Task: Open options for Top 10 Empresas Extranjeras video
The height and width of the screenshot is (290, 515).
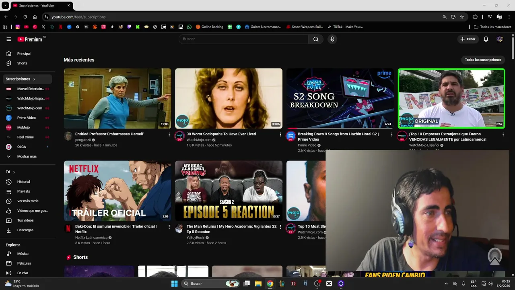Action: click(503, 135)
